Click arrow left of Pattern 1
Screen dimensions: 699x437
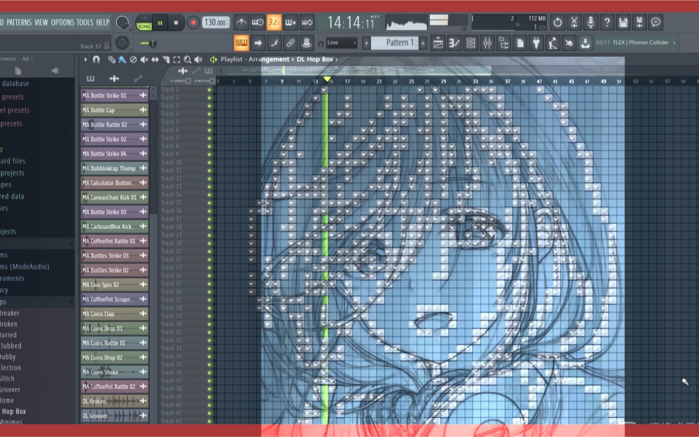(366, 43)
